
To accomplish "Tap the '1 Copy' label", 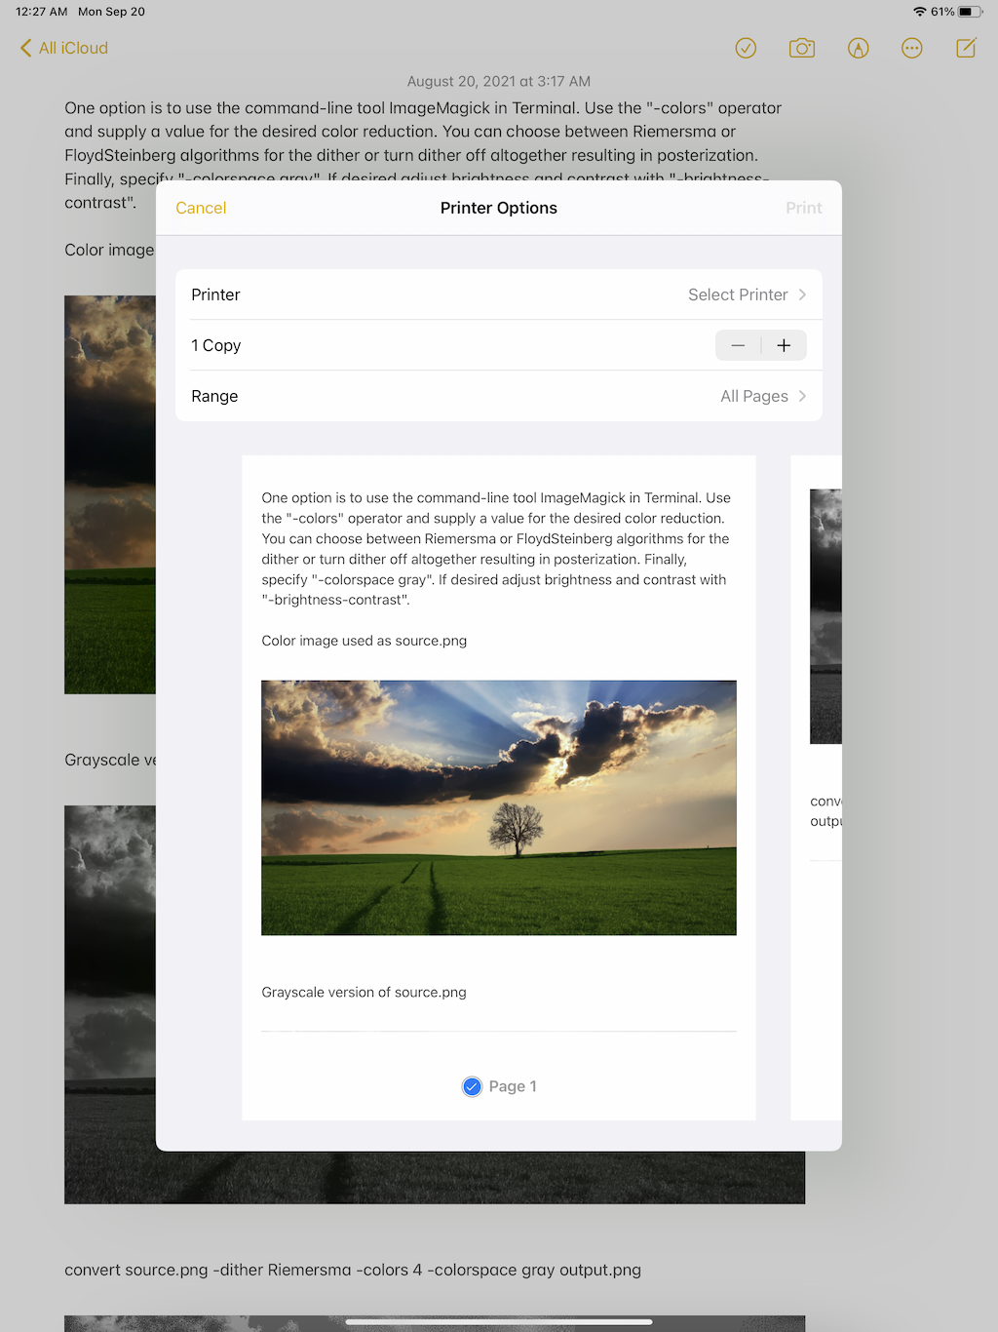I will point(216,345).
